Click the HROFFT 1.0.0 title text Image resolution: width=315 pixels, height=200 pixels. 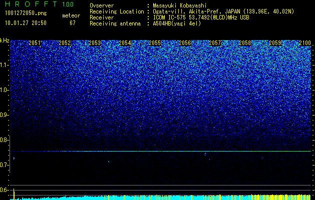coord(40,4)
